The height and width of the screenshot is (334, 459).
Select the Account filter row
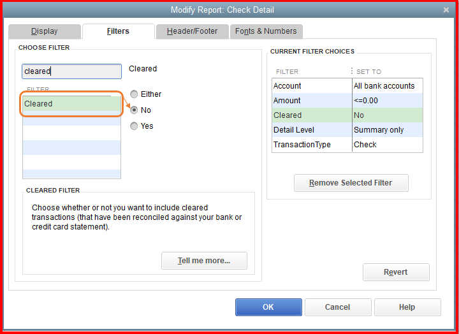pos(311,86)
